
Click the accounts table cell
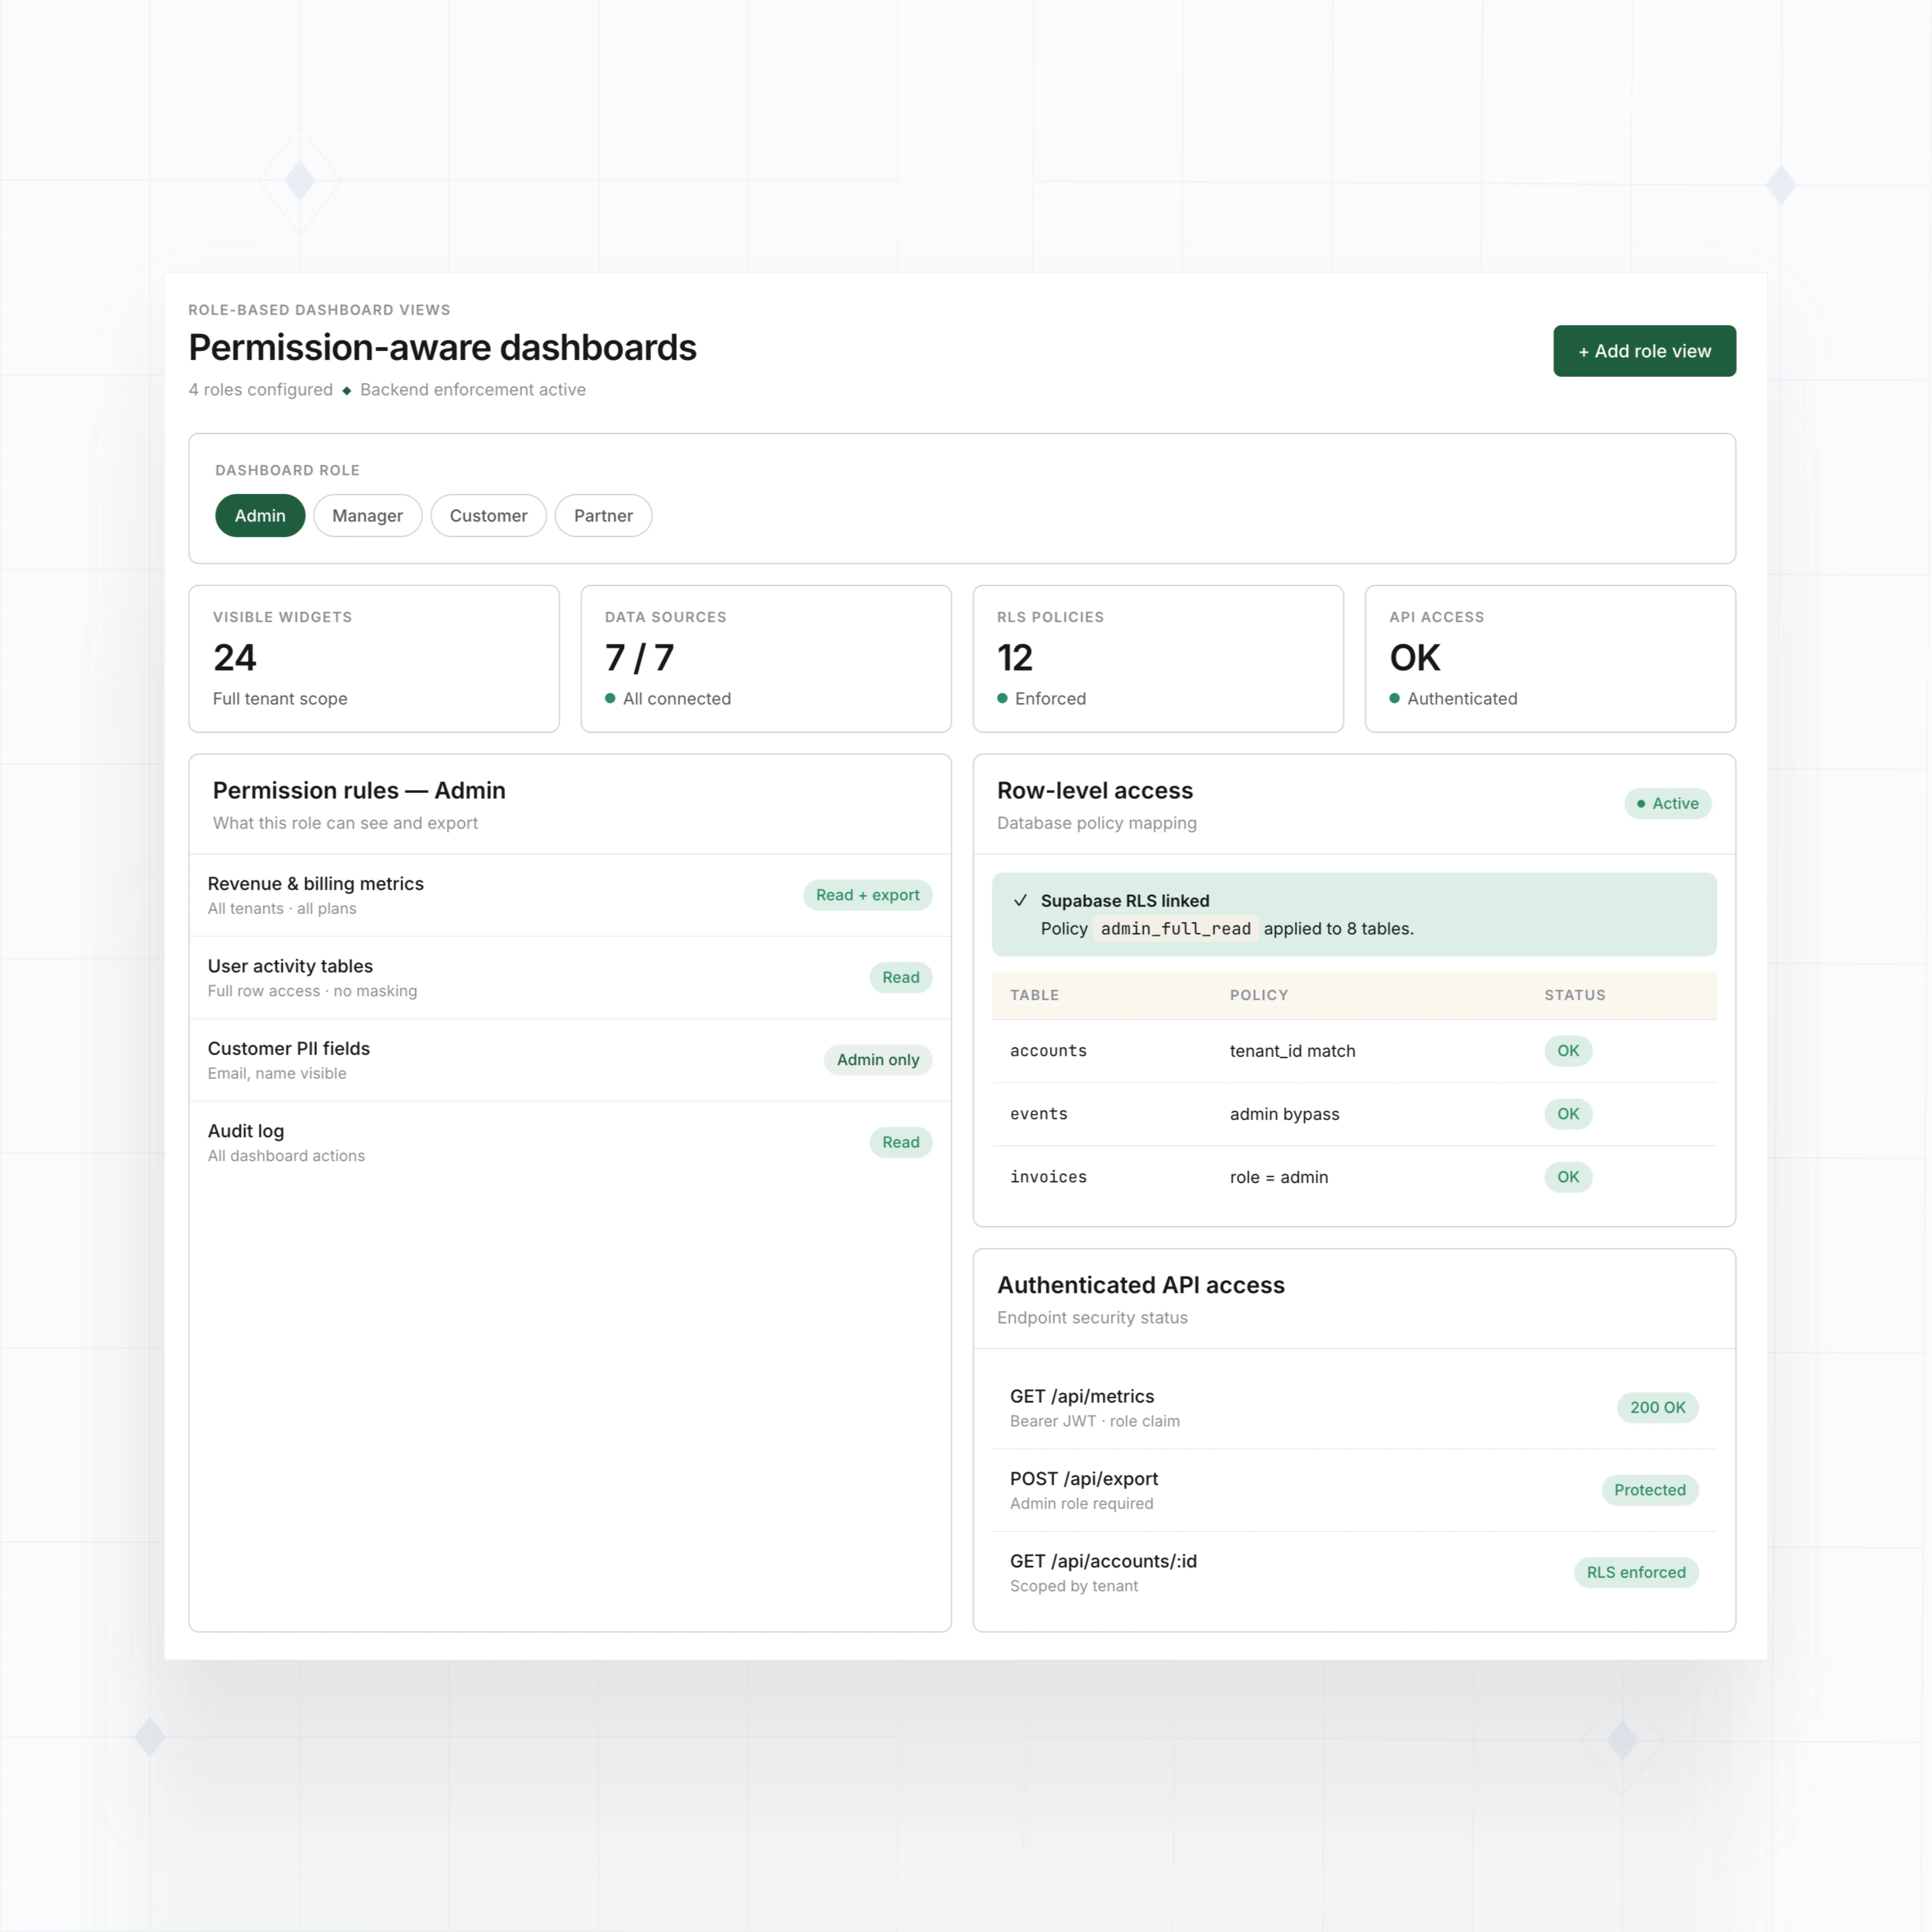tap(1048, 1051)
